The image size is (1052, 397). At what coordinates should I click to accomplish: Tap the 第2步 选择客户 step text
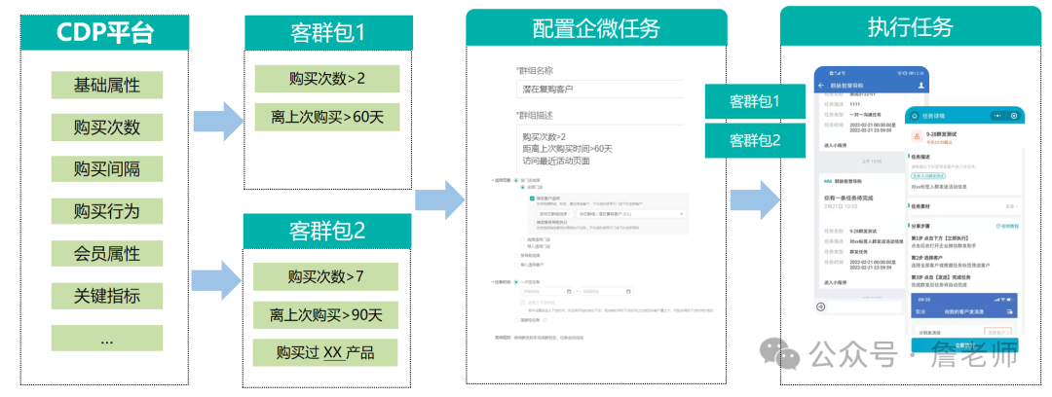point(926,257)
